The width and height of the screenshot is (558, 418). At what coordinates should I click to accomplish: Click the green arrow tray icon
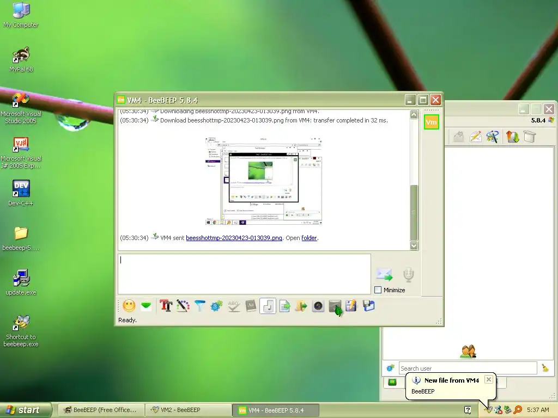pos(508,410)
